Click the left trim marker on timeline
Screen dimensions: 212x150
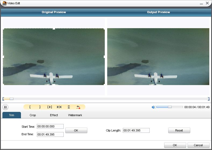[3, 99]
